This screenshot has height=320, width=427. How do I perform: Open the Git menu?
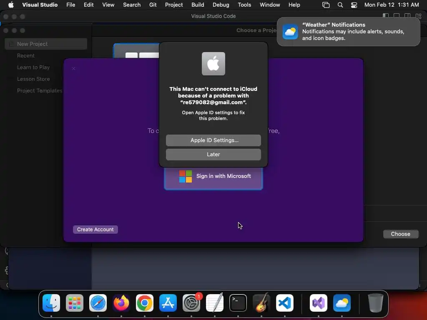153,5
